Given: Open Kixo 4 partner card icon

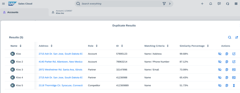Looking at the screenshot, I should pyautogui.click(x=234, y=77).
